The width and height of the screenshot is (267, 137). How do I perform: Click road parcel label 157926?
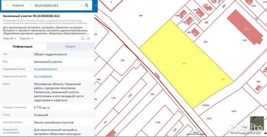(205, 106)
